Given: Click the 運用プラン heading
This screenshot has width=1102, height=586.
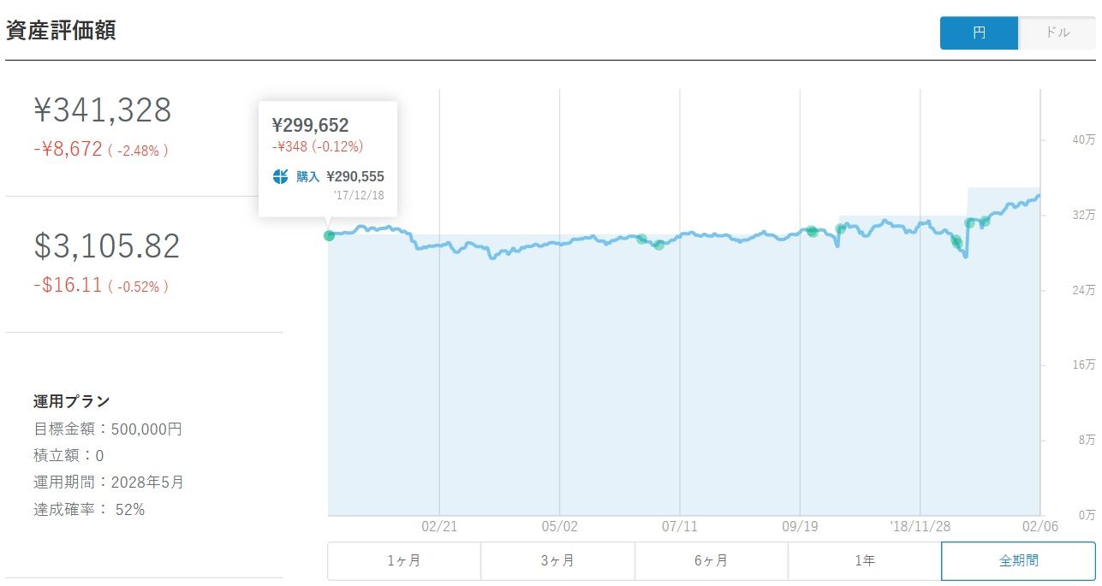Looking at the screenshot, I should pyautogui.click(x=72, y=401).
